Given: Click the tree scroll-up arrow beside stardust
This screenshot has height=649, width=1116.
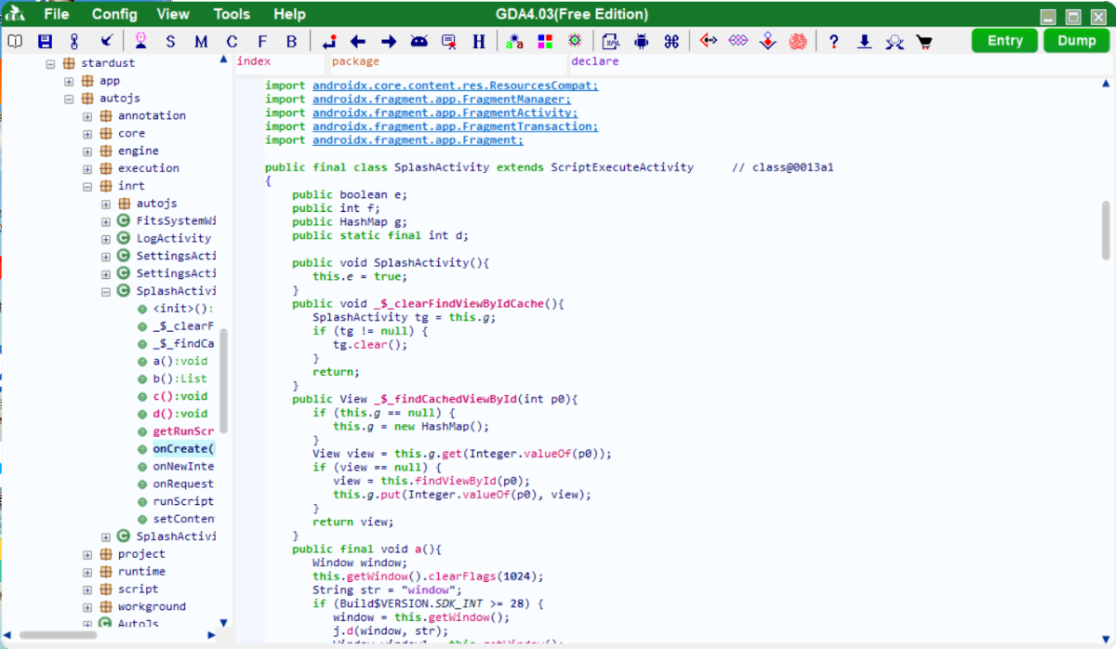Looking at the screenshot, I should 223,60.
